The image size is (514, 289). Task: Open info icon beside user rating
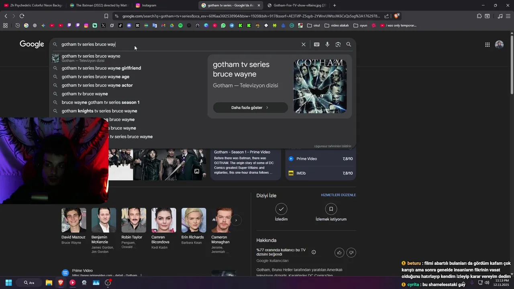click(314, 252)
